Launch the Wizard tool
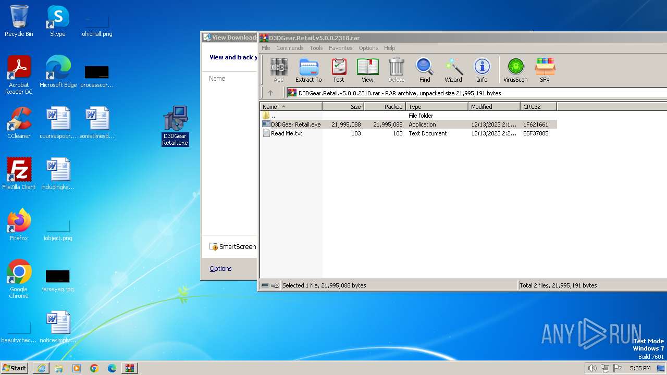Viewport: 667px width, 375px height. pyautogui.click(x=453, y=70)
